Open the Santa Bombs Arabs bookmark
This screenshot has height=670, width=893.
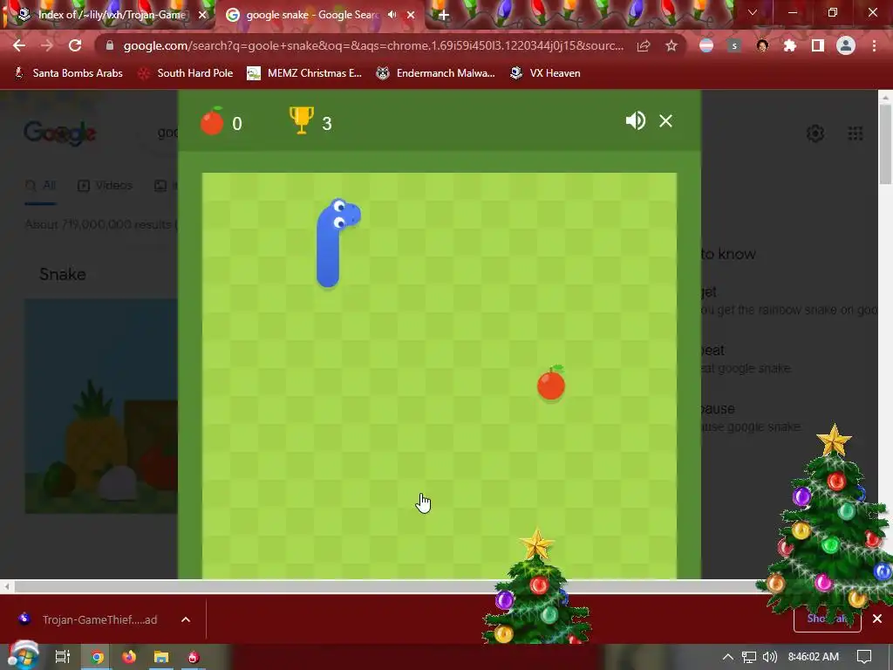tap(68, 73)
